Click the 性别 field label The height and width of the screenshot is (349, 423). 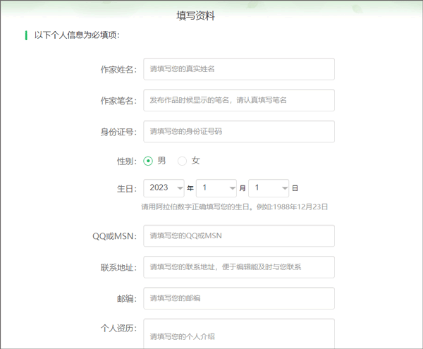pos(127,161)
